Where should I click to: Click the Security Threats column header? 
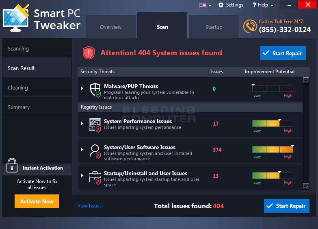tap(97, 72)
